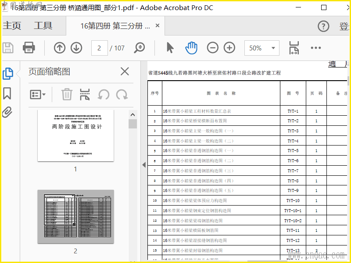Rotate page clockwise
The height and width of the screenshot is (263, 351).
click(x=122, y=94)
